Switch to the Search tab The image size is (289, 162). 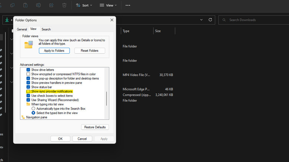pos(46,29)
